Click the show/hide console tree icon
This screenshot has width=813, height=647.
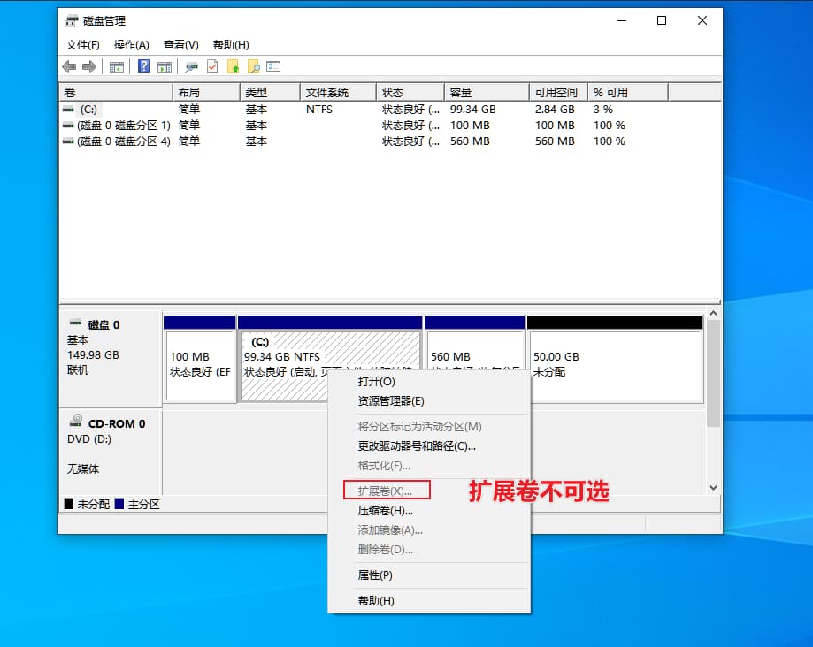coord(117,67)
